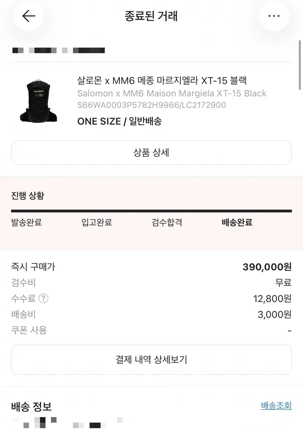
Task: Select the 발송완료 progress step
Action: click(26, 222)
